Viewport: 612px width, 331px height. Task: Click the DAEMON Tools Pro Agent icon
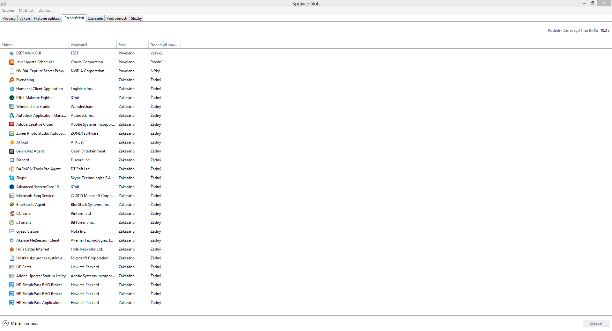(12, 169)
